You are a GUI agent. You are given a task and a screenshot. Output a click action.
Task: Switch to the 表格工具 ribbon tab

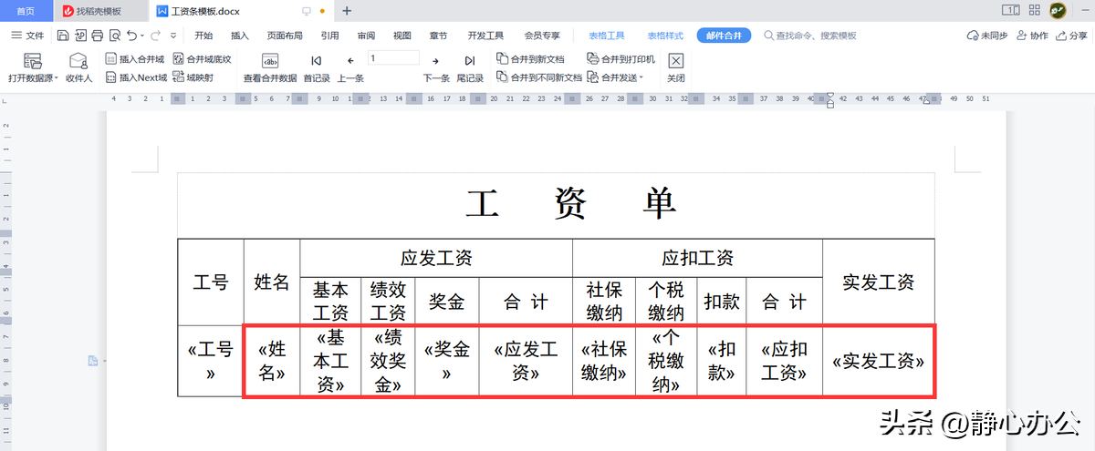coord(607,36)
